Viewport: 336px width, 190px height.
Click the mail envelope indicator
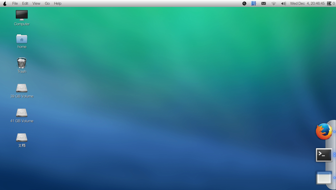[264, 3]
